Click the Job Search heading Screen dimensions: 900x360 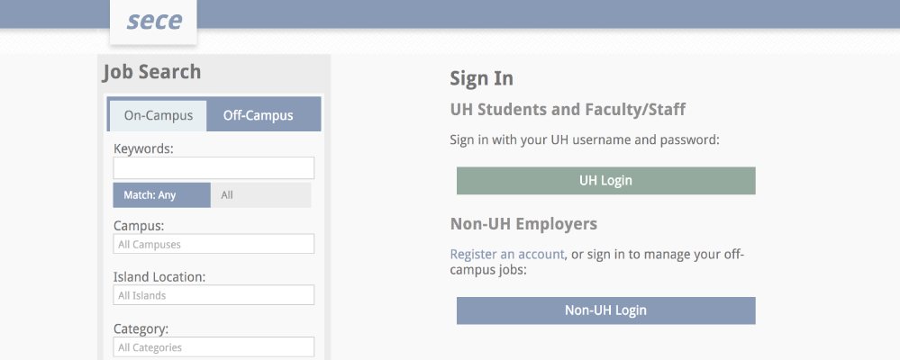(x=152, y=72)
